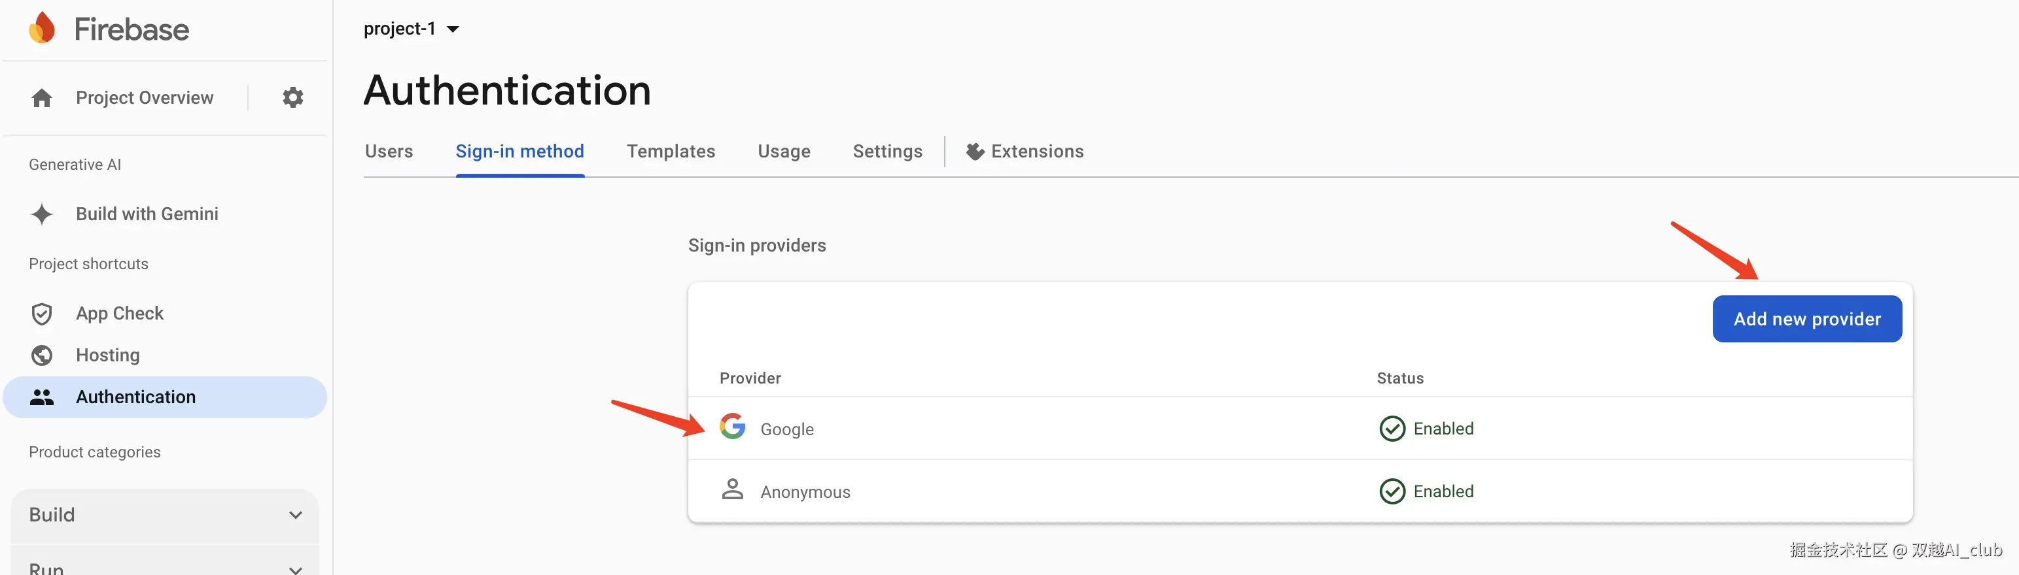Click the Anonymous provider person icon

pos(732,489)
